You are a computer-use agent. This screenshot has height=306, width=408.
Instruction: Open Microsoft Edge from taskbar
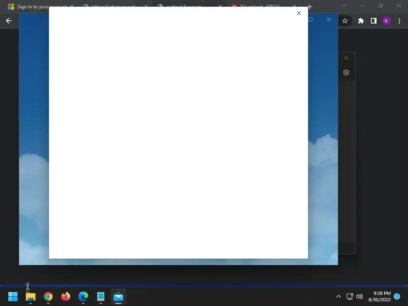[83, 296]
